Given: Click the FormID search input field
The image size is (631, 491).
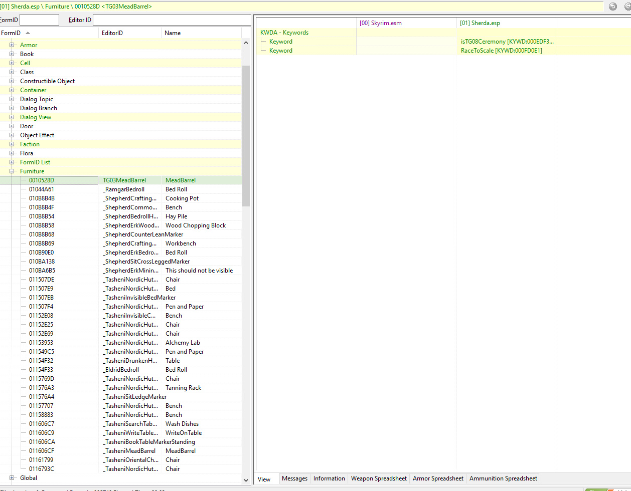Looking at the screenshot, I should [x=39, y=20].
